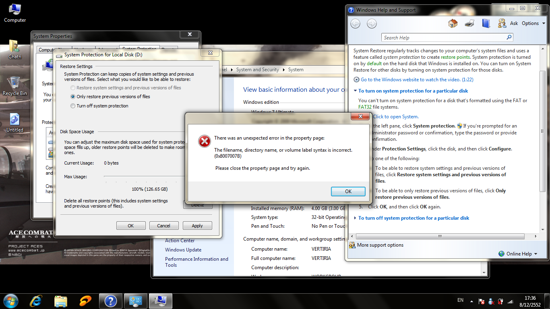Select System Protection tab in System Properties

click(140, 49)
